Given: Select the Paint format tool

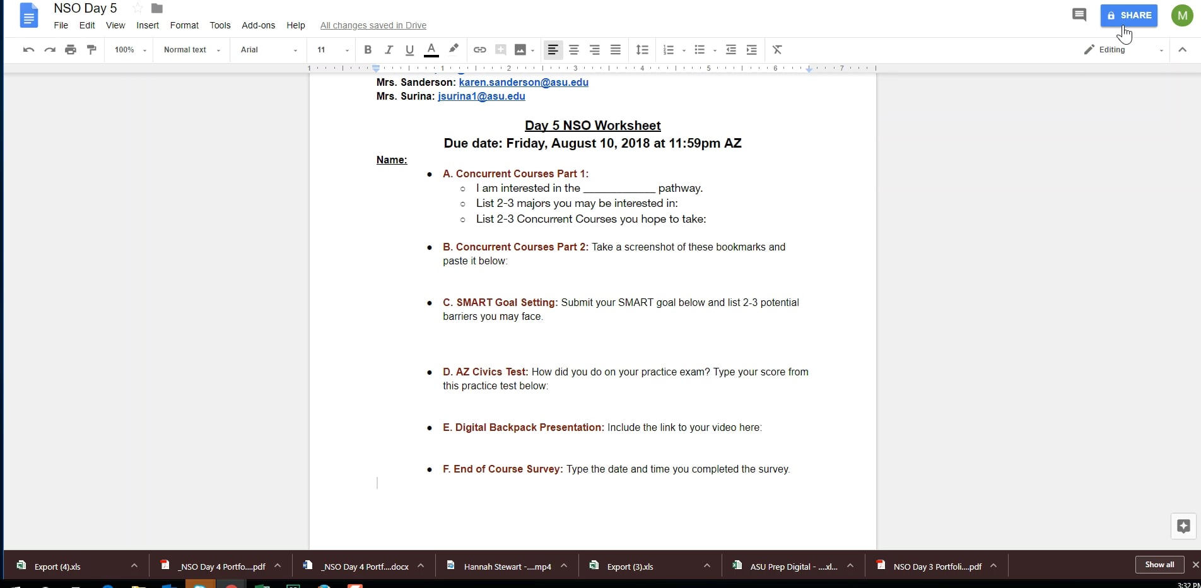Looking at the screenshot, I should [91, 50].
